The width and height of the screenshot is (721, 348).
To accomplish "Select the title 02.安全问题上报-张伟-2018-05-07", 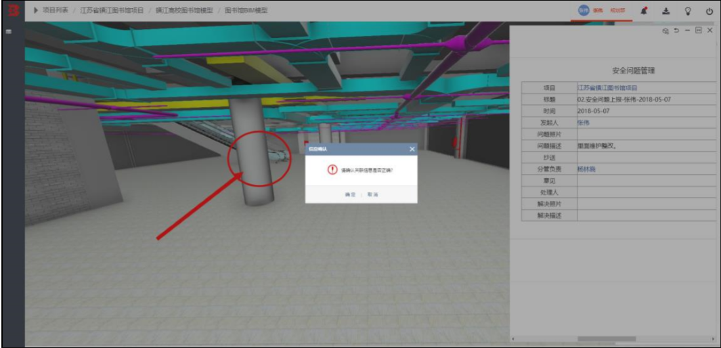I will [x=626, y=99].
